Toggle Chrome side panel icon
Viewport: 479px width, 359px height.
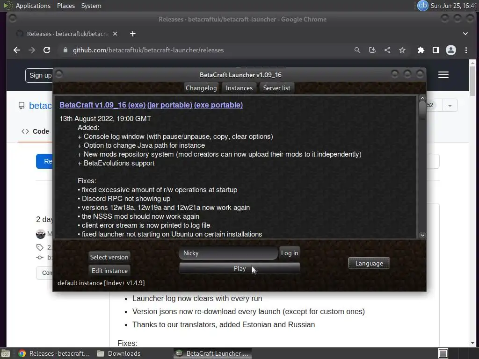[x=436, y=50]
